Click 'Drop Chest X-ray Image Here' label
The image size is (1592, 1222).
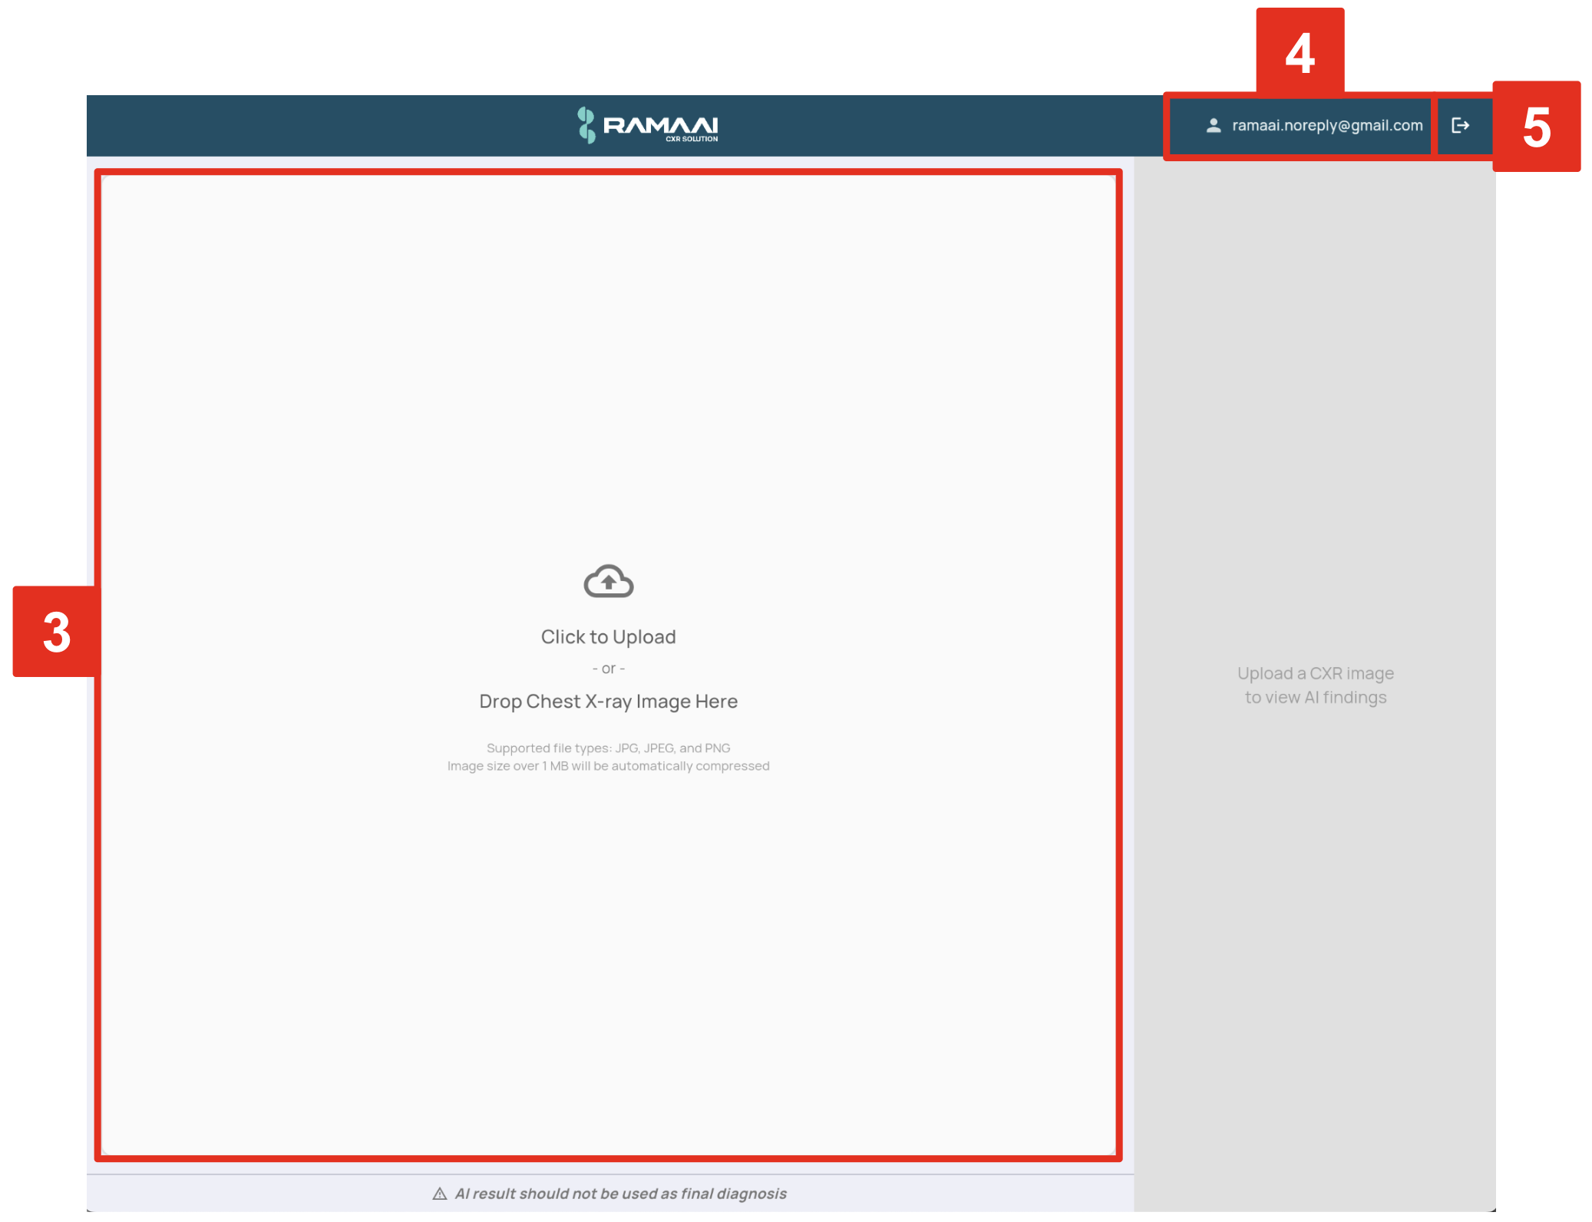(608, 701)
